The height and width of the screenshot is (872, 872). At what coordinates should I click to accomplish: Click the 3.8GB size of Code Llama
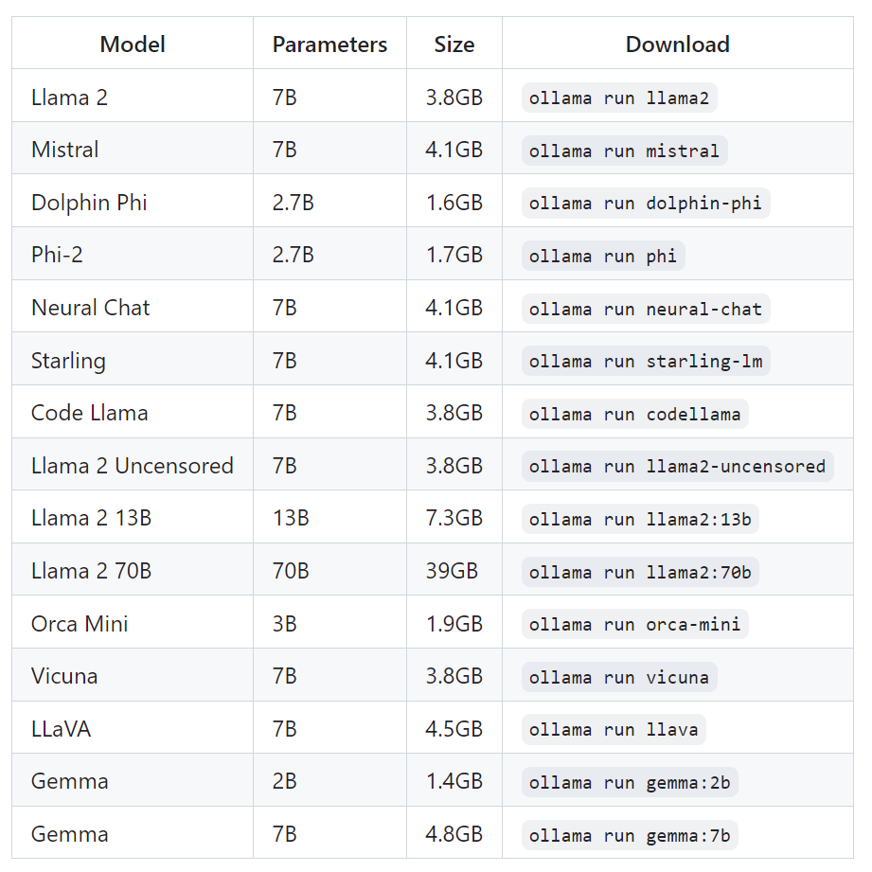(454, 413)
